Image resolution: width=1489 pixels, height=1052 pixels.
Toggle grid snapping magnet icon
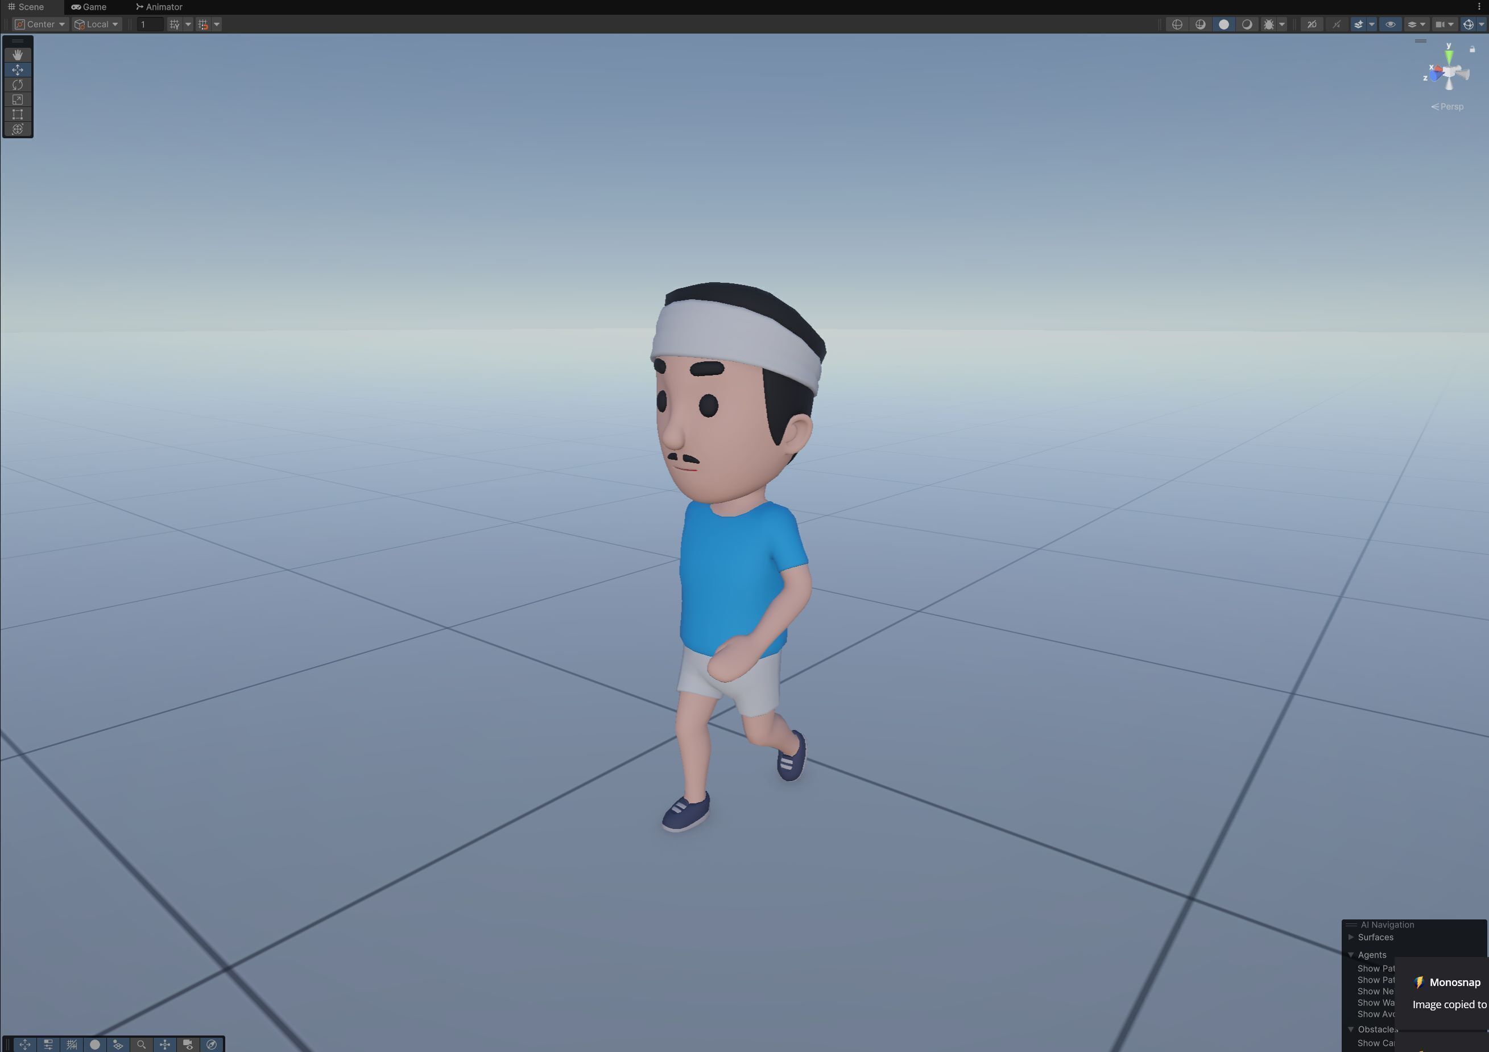(203, 24)
